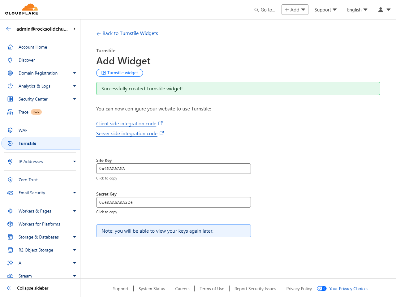This screenshot has height=297, width=396.
Task: Toggle the Your Privacy Choices icon
Action: (322, 289)
